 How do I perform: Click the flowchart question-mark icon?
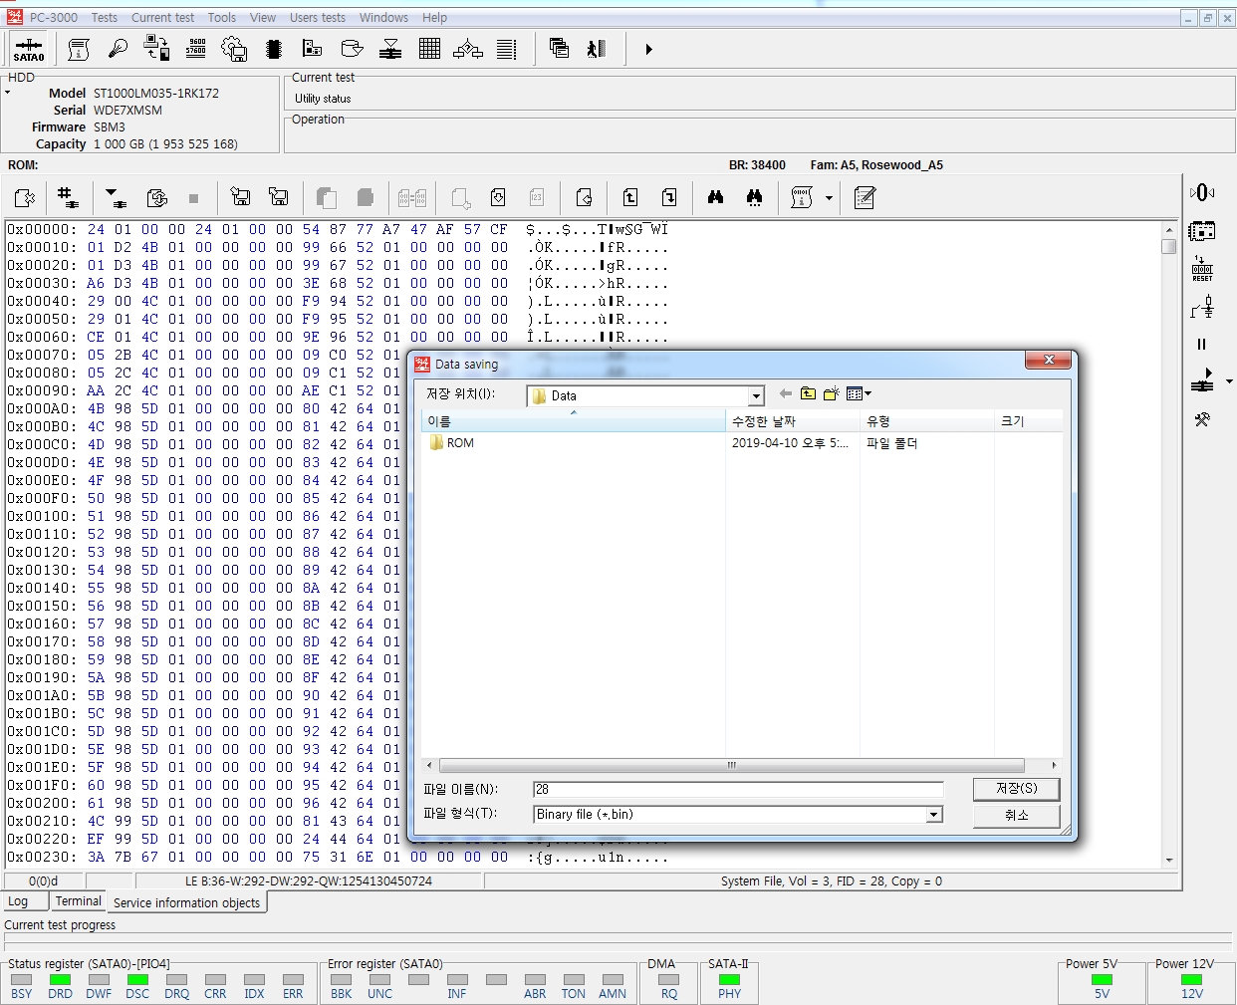click(x=468, y=49)
